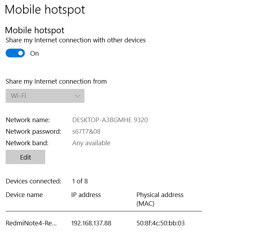Click the Physical address (MAC) column header

[160, 199]
